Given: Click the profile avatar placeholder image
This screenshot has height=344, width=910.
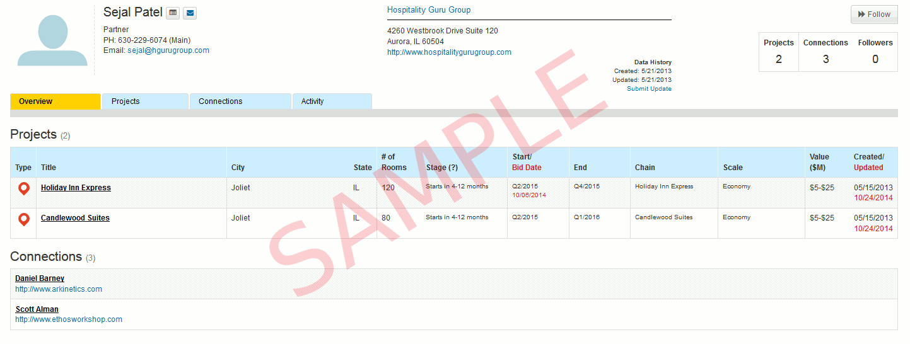Looking at the screenshot, I should pos(52,40).
